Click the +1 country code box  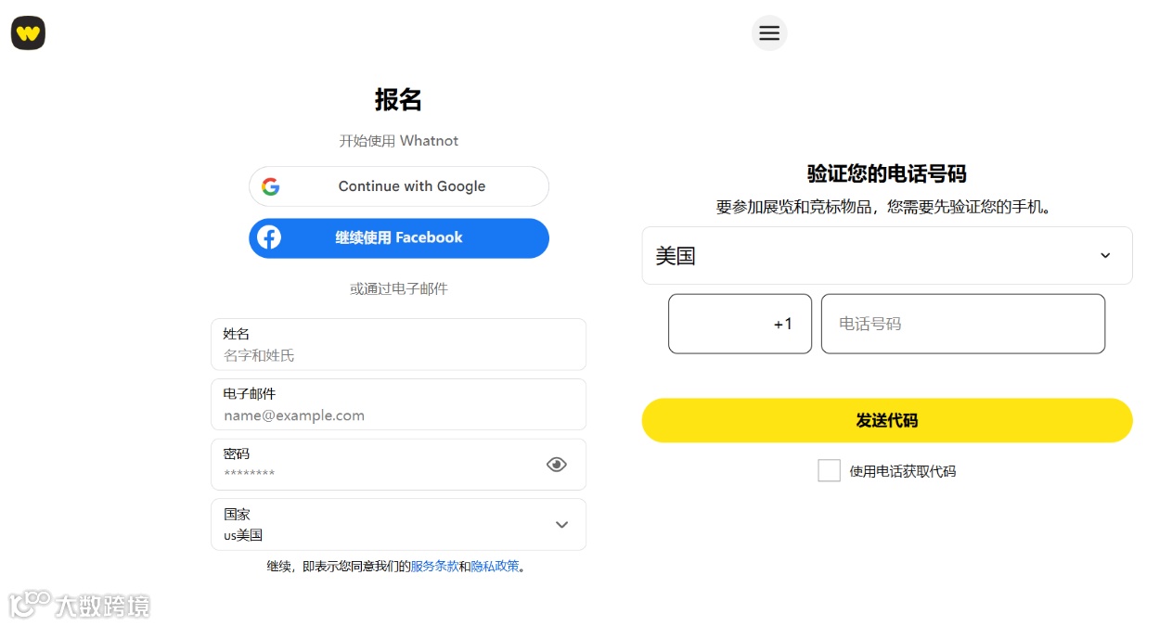740,324
